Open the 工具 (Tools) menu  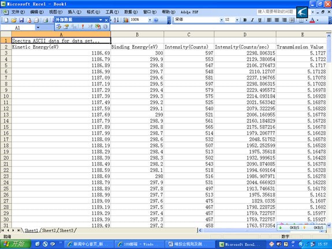point(112,12)
